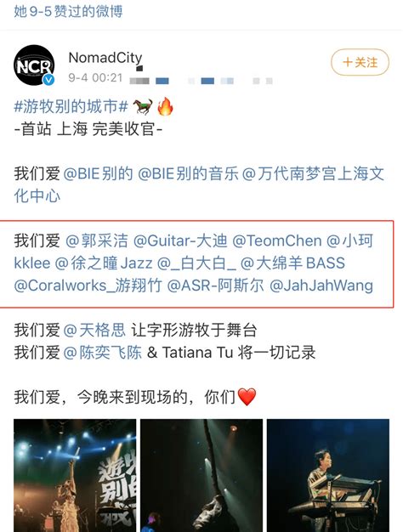The image size is (403, 532).
Task: Open the @TeomChen mention
Action: click(x=277, y=241)
